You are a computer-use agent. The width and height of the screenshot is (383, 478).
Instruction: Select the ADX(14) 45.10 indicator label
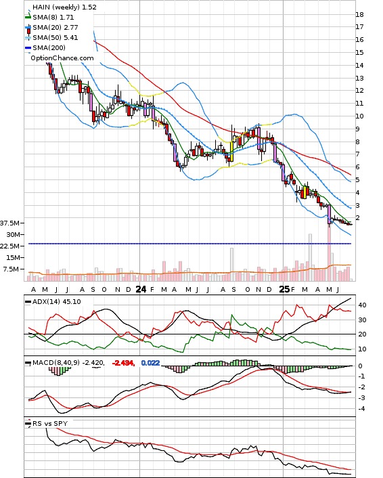(57, 301)
